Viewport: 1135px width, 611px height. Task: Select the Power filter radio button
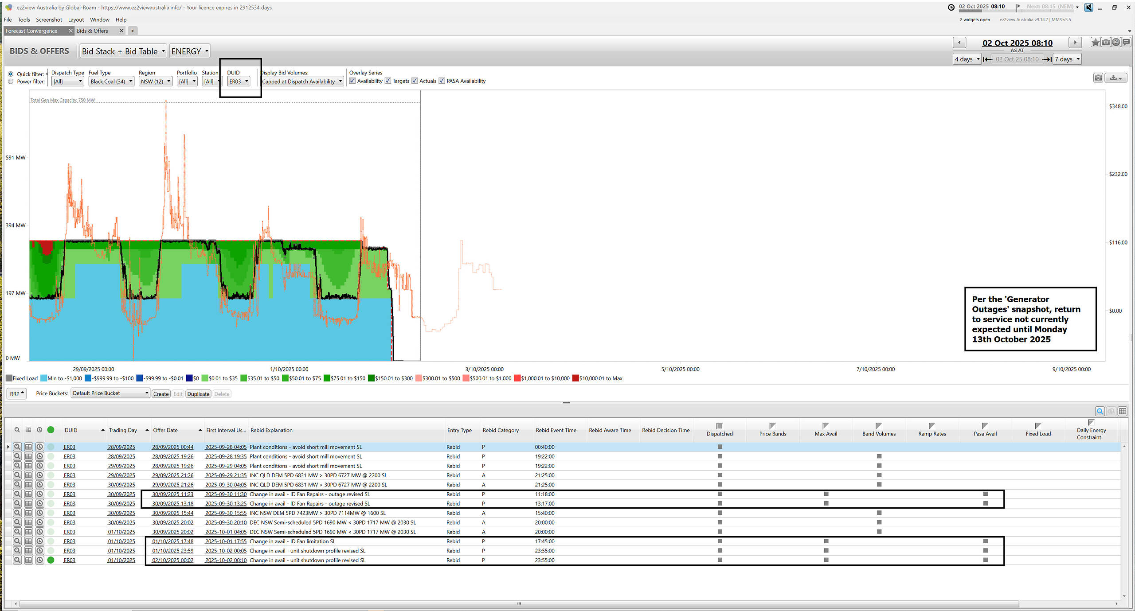tap(11, 82)
